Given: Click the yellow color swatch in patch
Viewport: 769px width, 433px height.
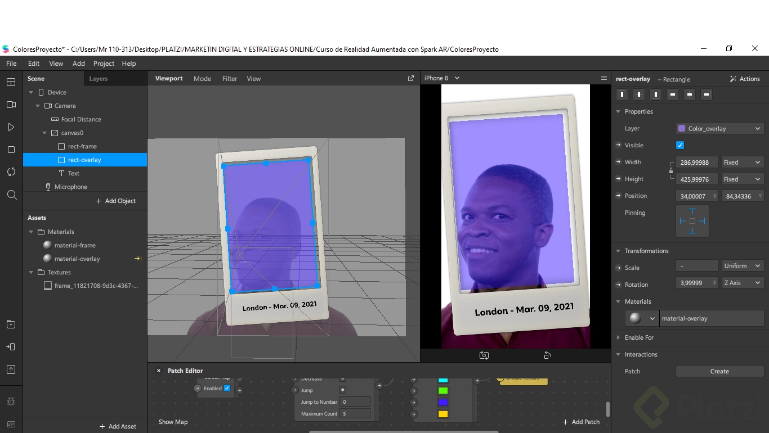Looking at the screenshot, I should coord(443,414).
